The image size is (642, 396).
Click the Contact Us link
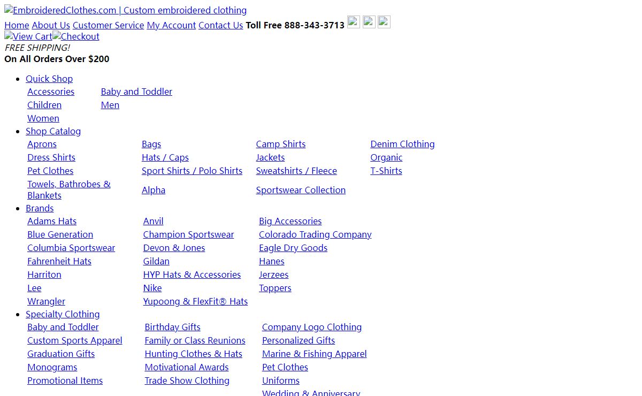[x=221, y=25]
